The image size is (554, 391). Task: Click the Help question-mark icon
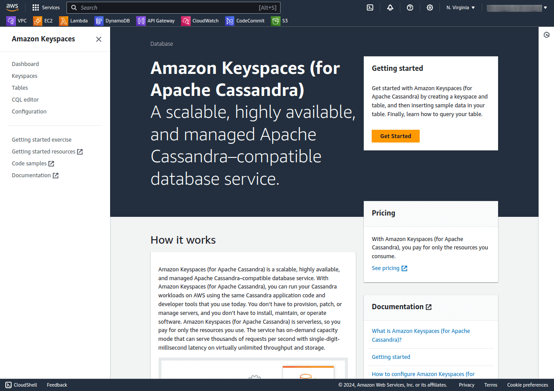(410, 7)
